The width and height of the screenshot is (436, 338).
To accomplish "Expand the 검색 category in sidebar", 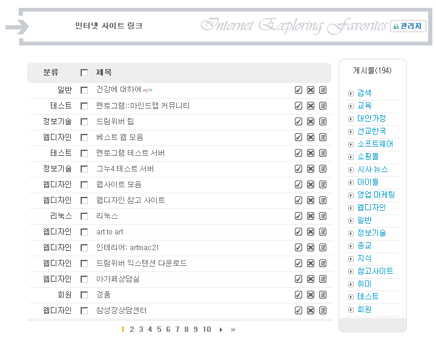I will coord(364,93).
